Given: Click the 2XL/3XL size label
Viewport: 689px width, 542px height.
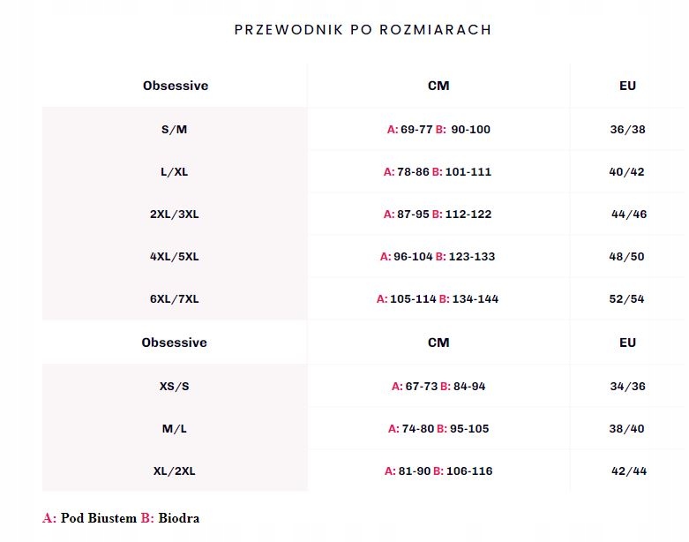Looking at the screenshot, I should point(175,214).
